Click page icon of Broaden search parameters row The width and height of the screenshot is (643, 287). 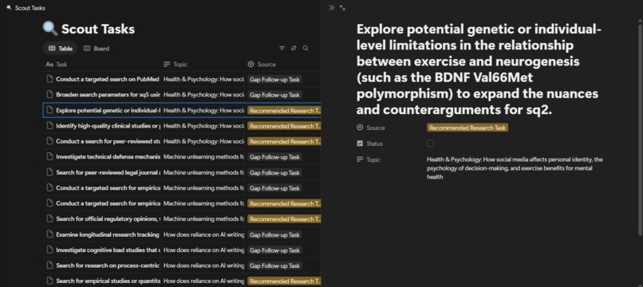(x=49, y=95)
